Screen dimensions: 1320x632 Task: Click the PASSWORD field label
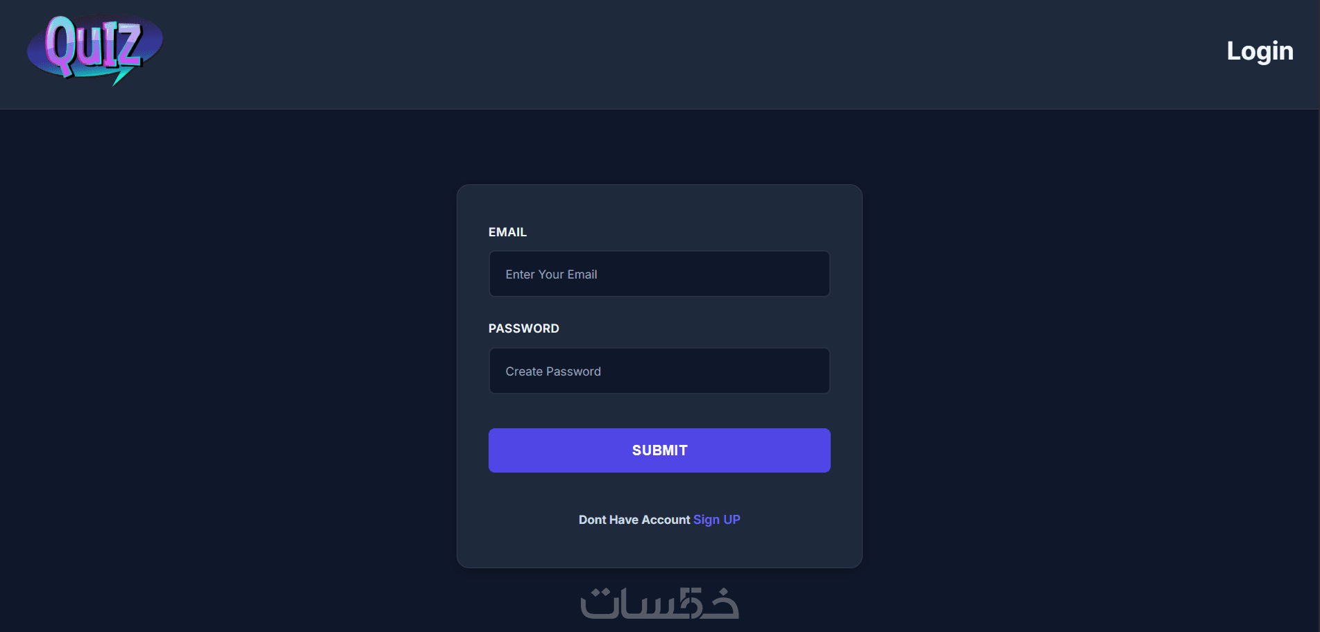pos(523,328)
